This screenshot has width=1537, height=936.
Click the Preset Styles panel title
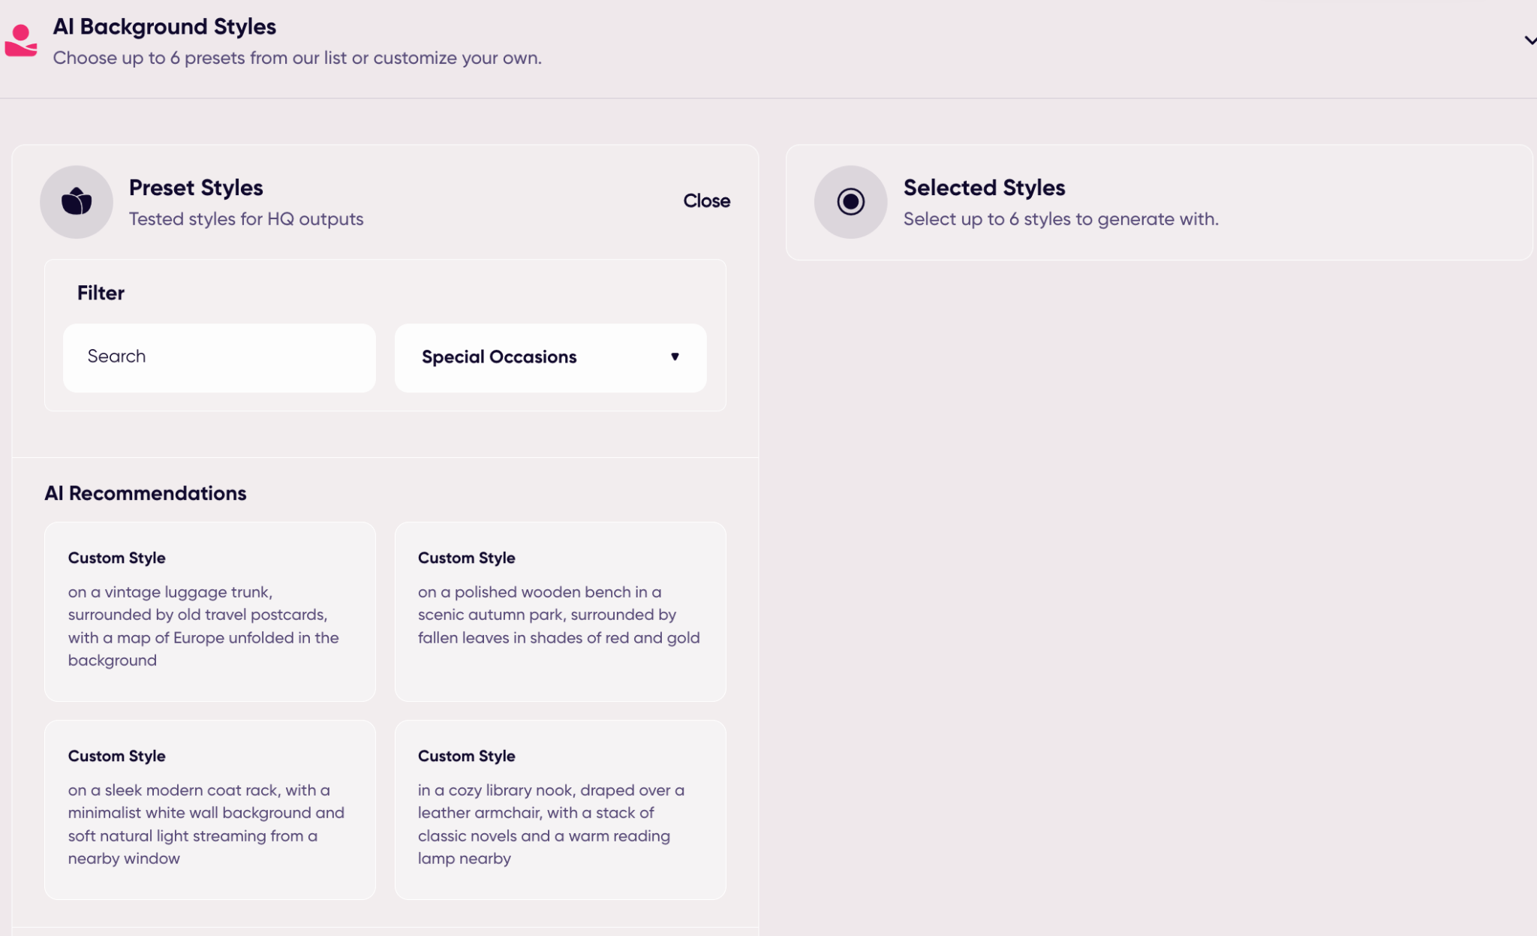pyautogui.click(x=196, y=188)
